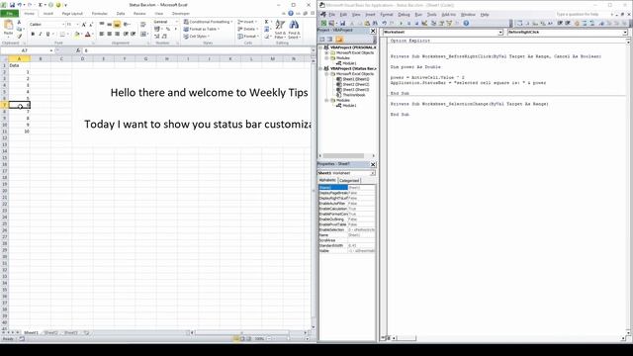Open the BeforeRightClick procedure dropdown

pyautogui.click(x=624, y=32)
